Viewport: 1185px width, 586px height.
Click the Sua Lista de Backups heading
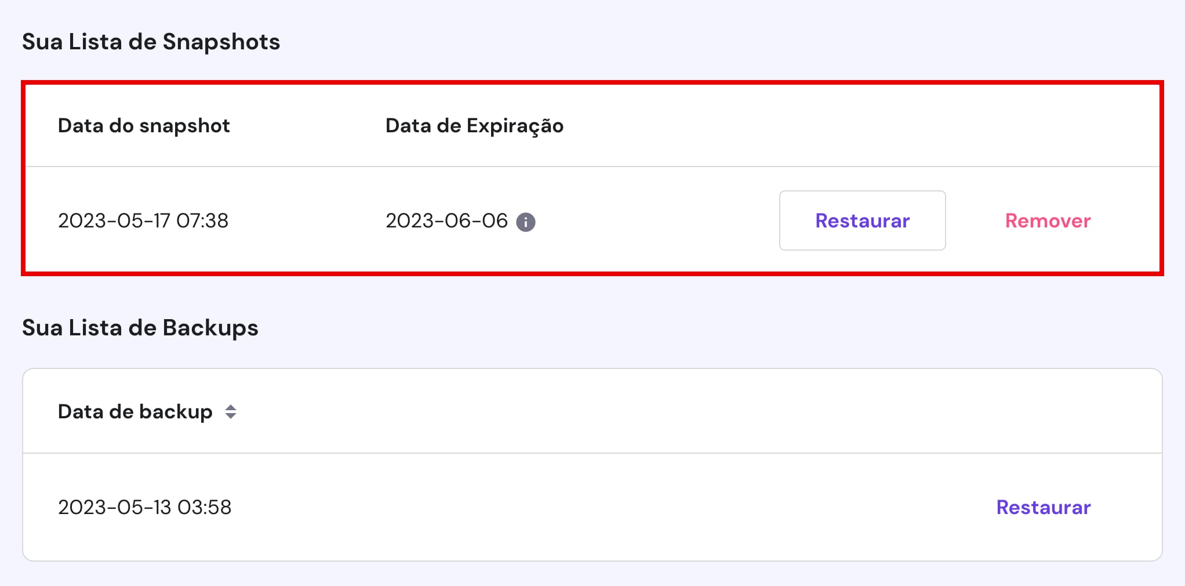coord(140,327)
